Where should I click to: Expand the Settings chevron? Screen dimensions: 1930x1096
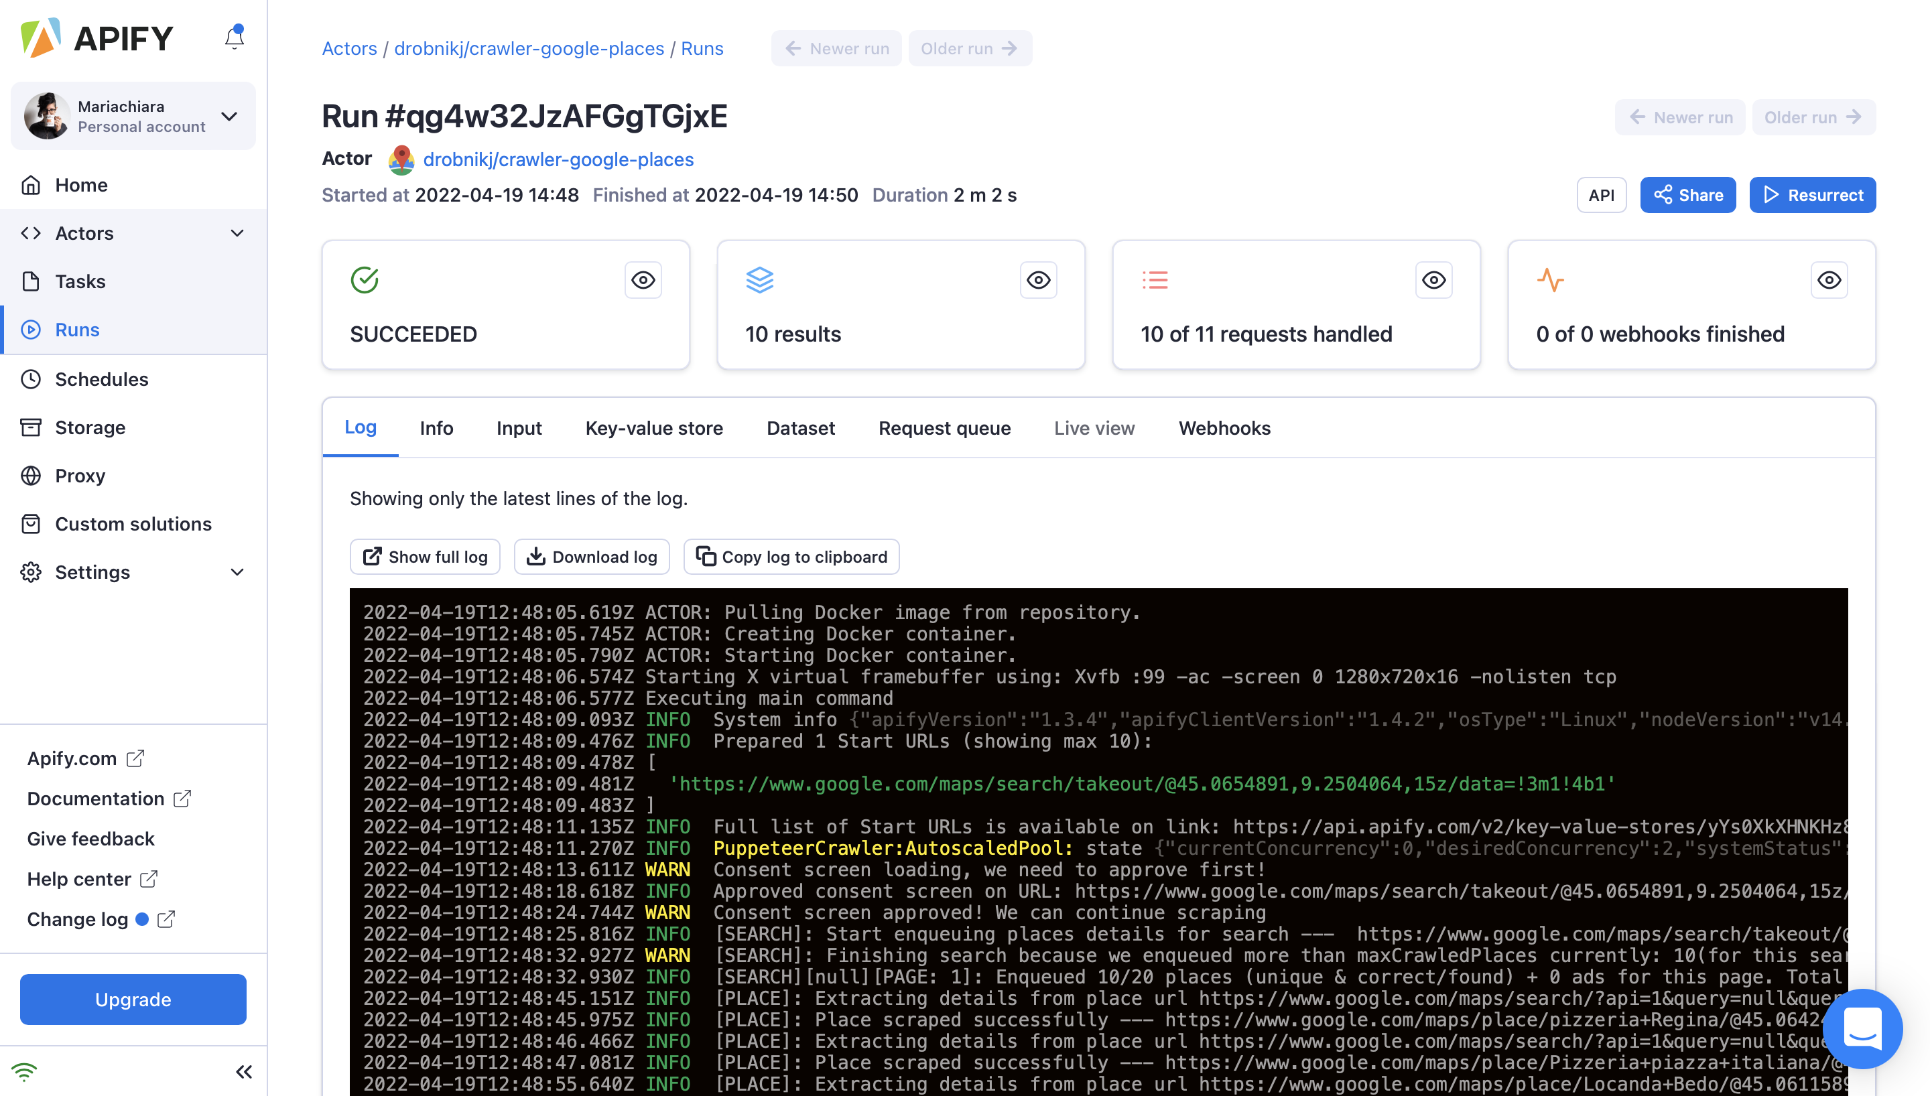tap(237, 572)
